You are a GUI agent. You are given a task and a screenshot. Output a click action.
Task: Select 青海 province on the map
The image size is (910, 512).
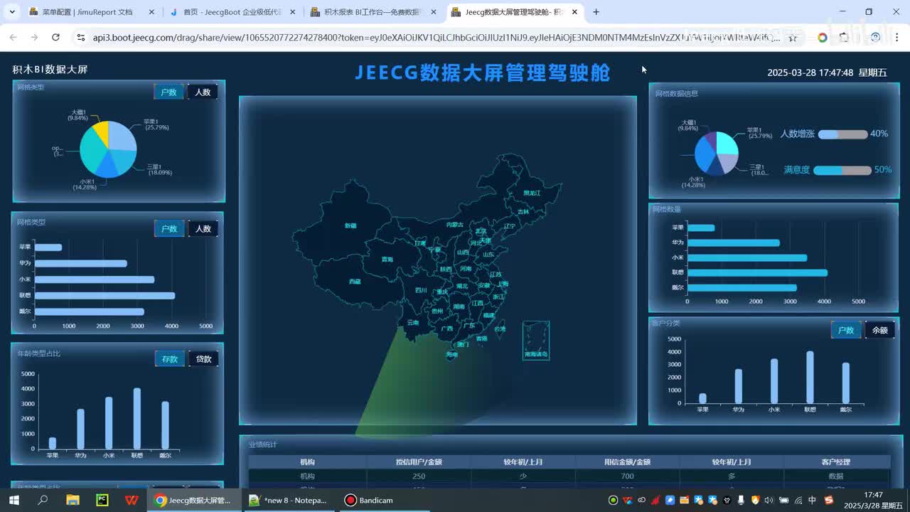point(387,260)
